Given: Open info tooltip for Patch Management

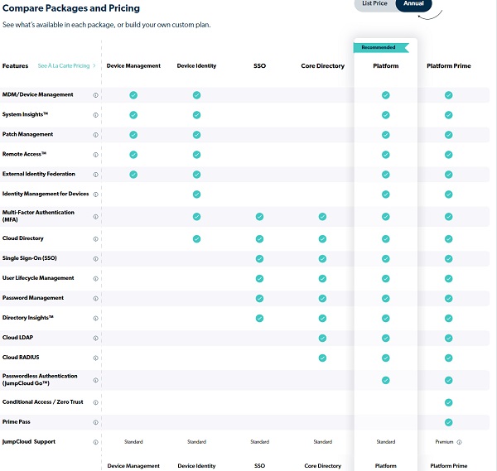Looking at the screenshot, I should click(96, 135).
